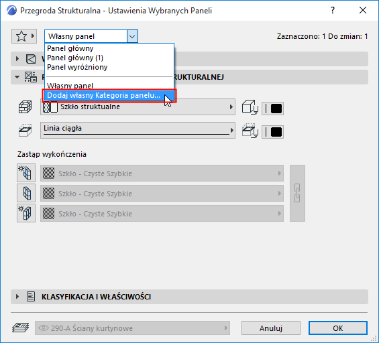Expand Klasyfikacja i Właściwości section
The height and width of the screenshot is (343, 379).
[x=17, y=296]
